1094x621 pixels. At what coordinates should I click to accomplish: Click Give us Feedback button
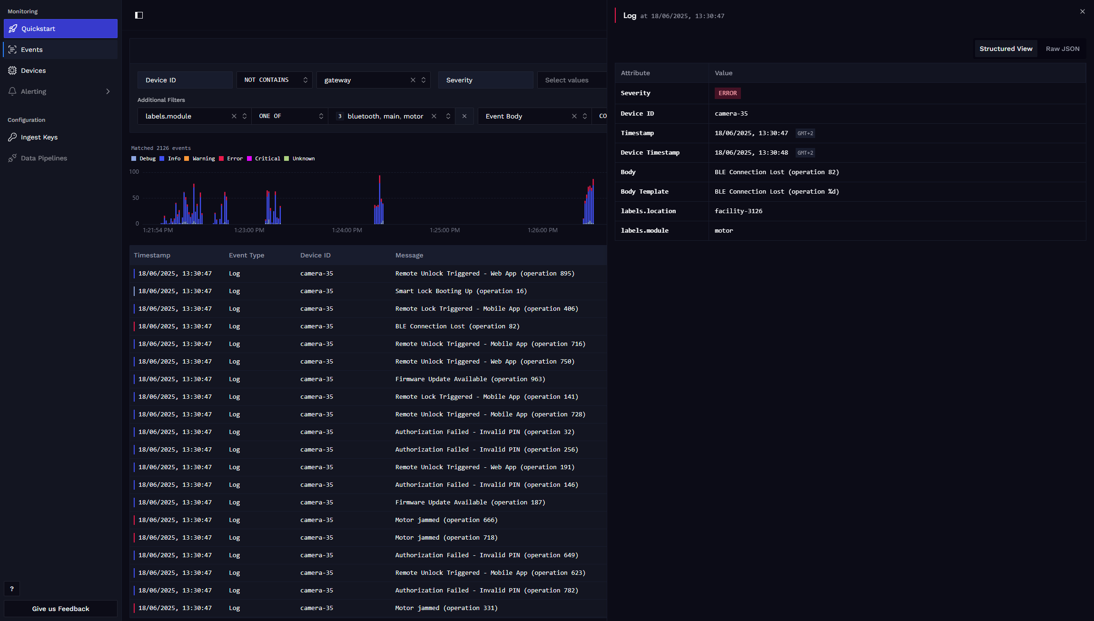point(60,609)
